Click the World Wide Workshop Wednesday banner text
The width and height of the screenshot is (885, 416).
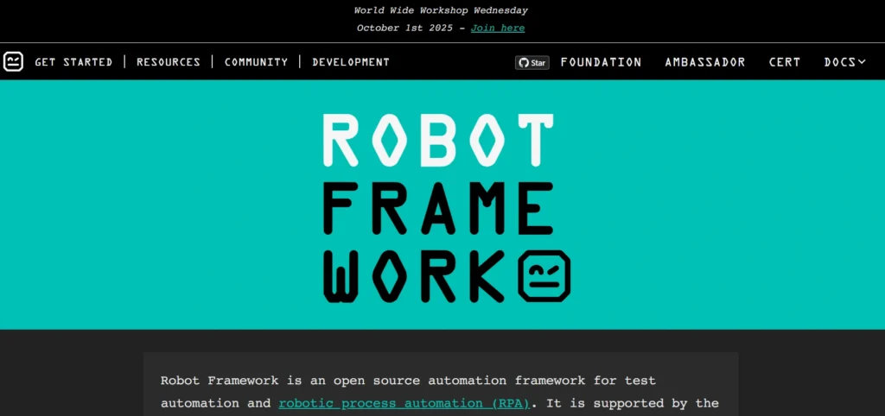(x=441, y=10)
